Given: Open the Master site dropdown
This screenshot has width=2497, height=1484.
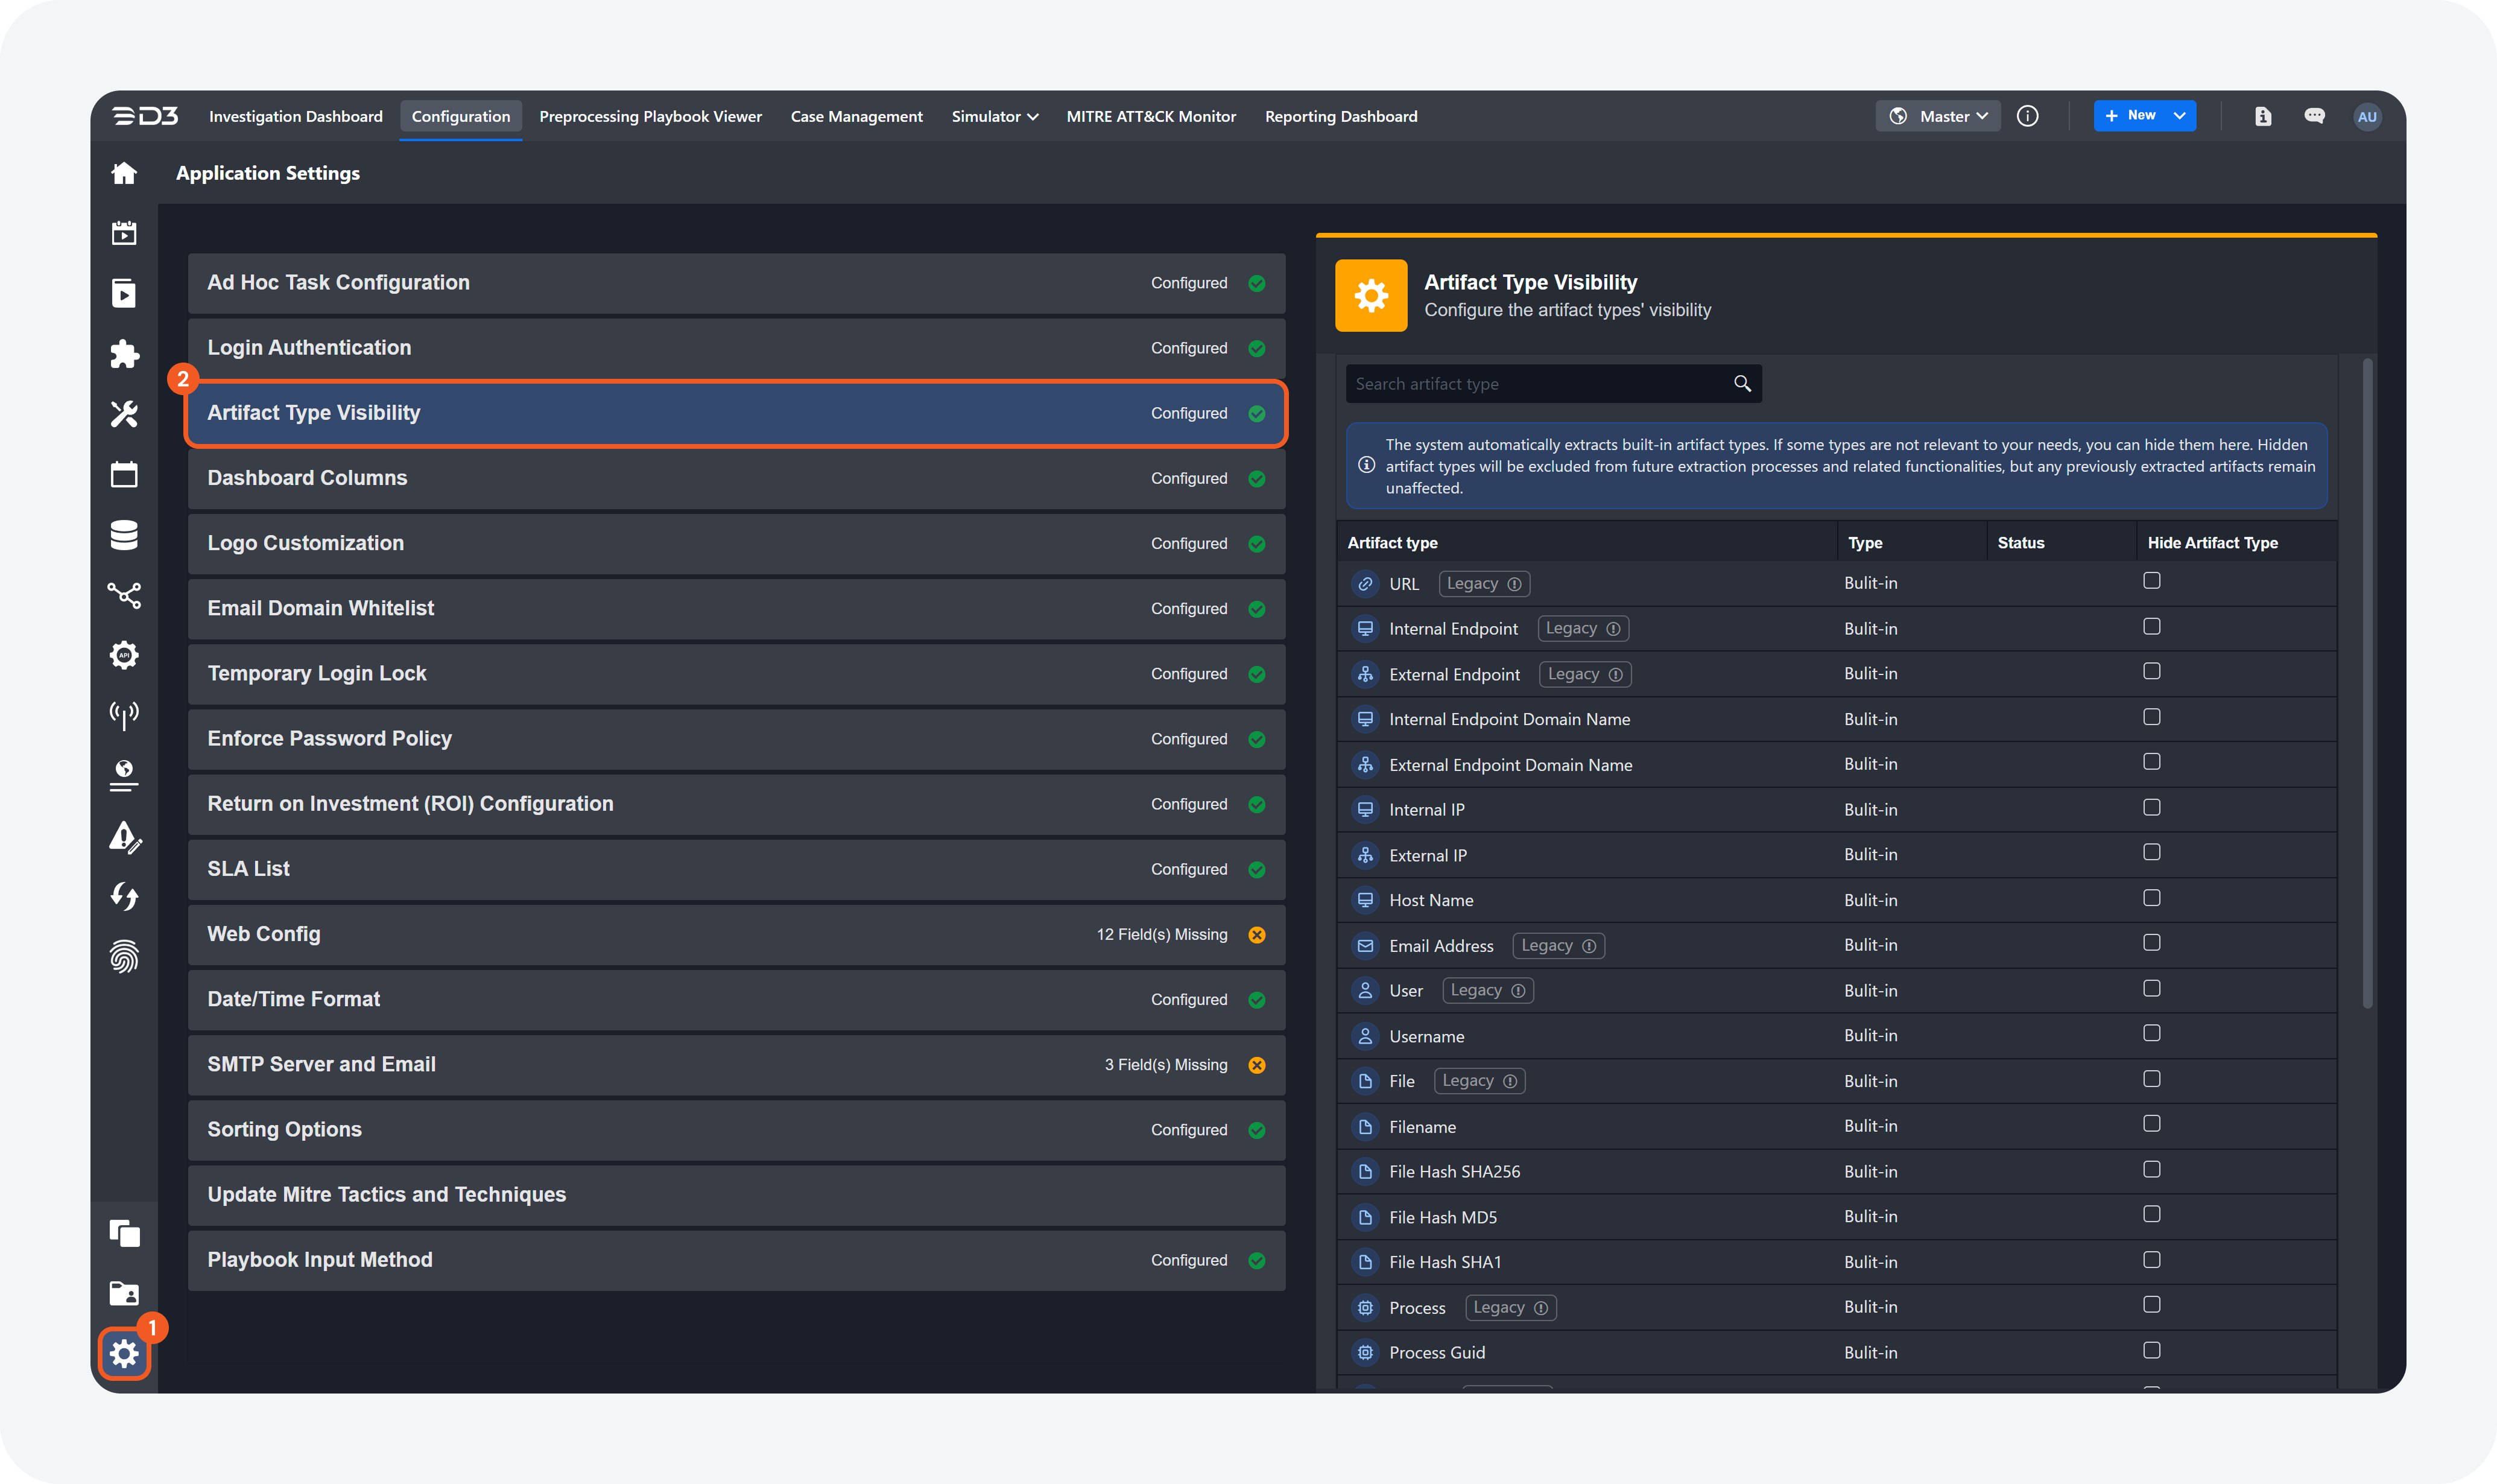Looking at the screenshot, I should click(1938, 116).
